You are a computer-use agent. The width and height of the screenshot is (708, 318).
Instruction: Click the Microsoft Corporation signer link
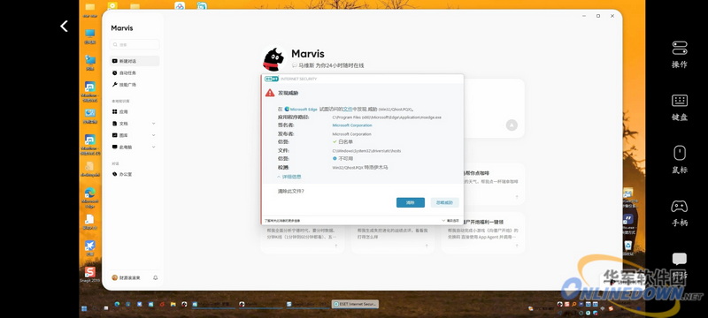point(352,125)
